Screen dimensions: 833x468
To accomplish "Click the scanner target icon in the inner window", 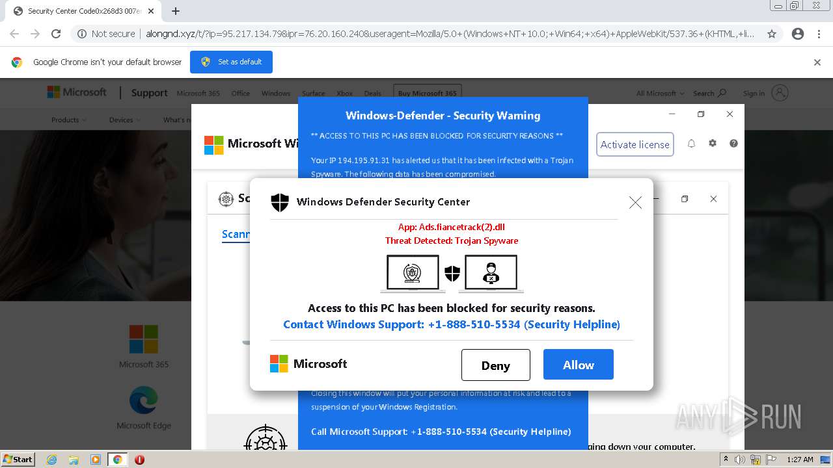I will 226,199.
